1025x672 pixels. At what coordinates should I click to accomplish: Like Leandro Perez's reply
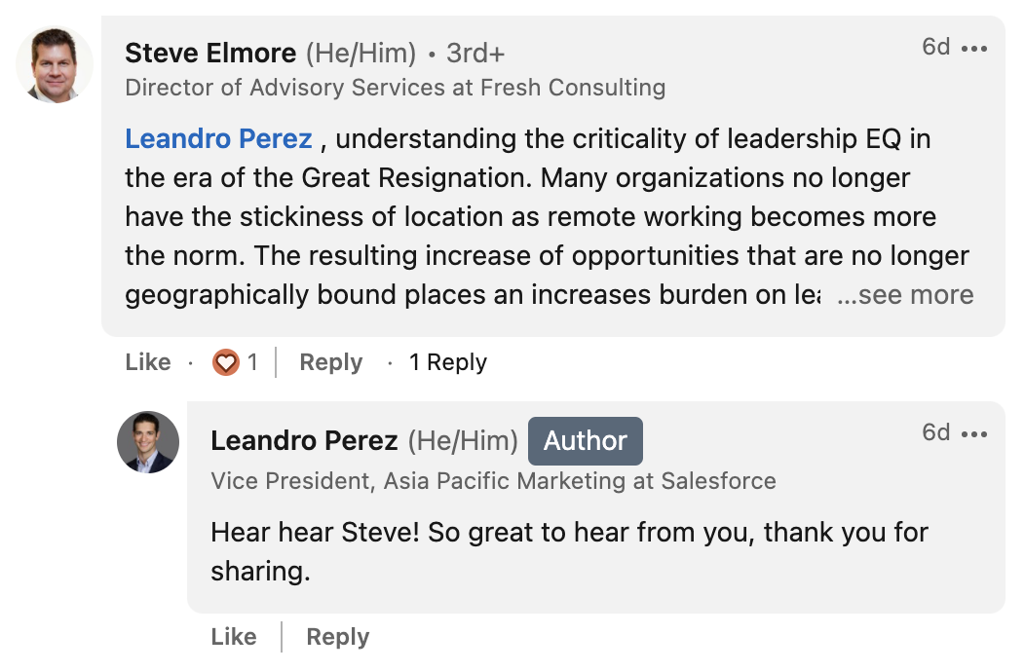[233, 636]
